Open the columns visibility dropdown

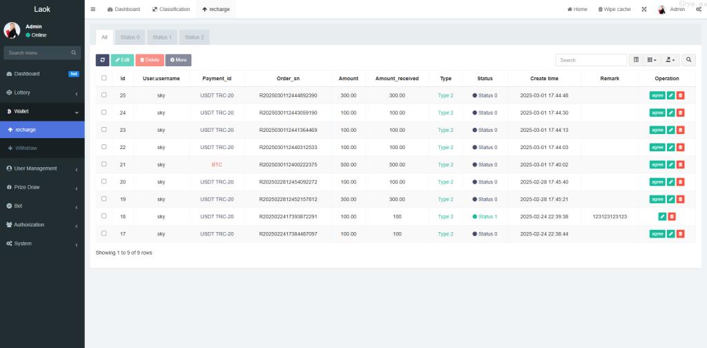652,60
